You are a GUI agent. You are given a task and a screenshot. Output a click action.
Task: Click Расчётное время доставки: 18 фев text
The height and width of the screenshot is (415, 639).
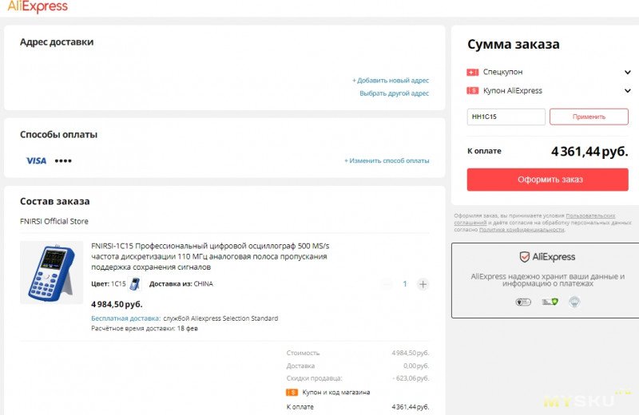(x=145, y=328)
